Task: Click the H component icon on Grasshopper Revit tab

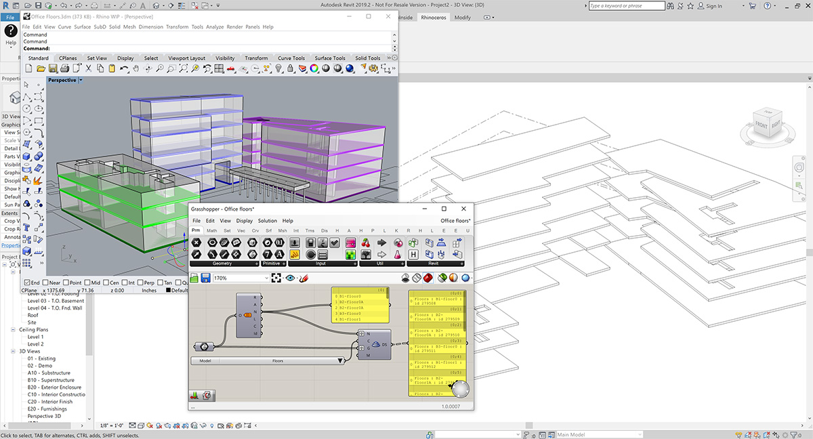Action: pos(413,254)
